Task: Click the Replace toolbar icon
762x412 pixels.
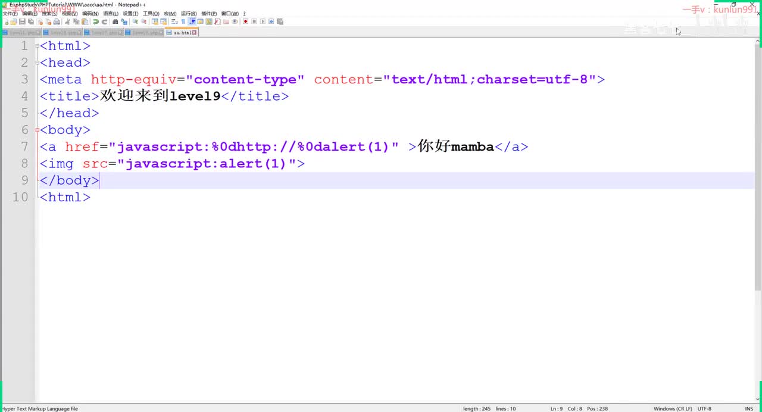Action: [x=124, y=21]
